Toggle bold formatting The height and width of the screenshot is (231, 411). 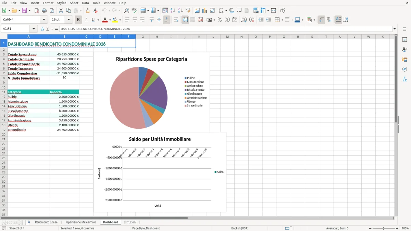point(78,20)
